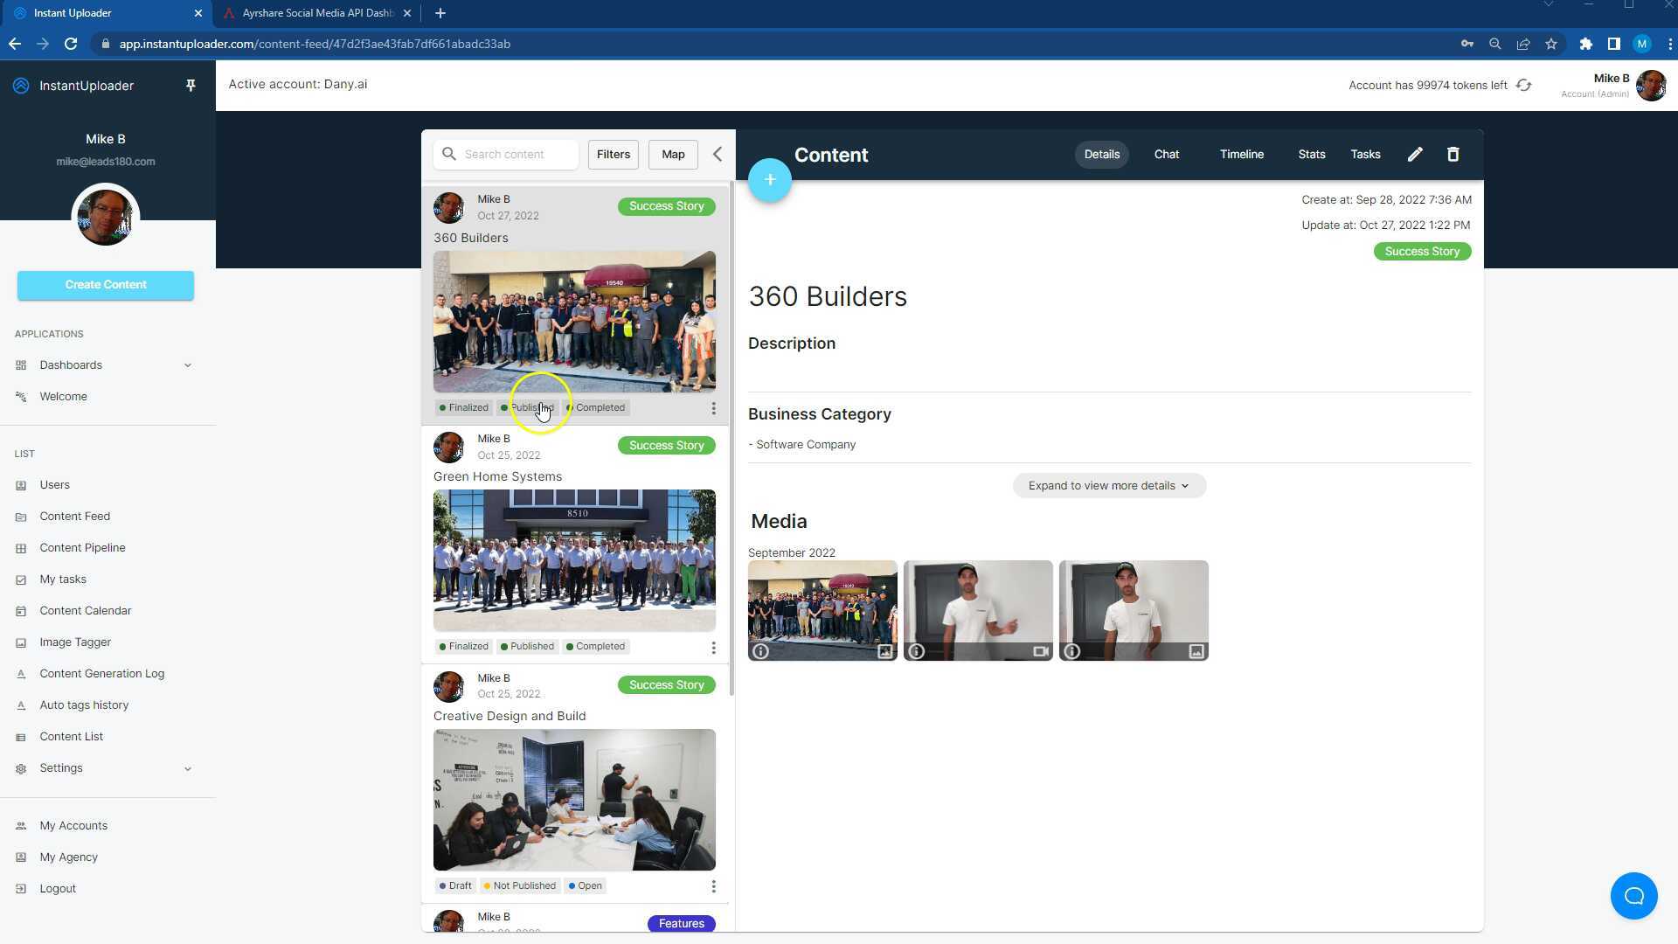This screenshot has height=944, width=1678.
Task: Open the Filters button
Action: pyautogui.click(x=613, y=155)
